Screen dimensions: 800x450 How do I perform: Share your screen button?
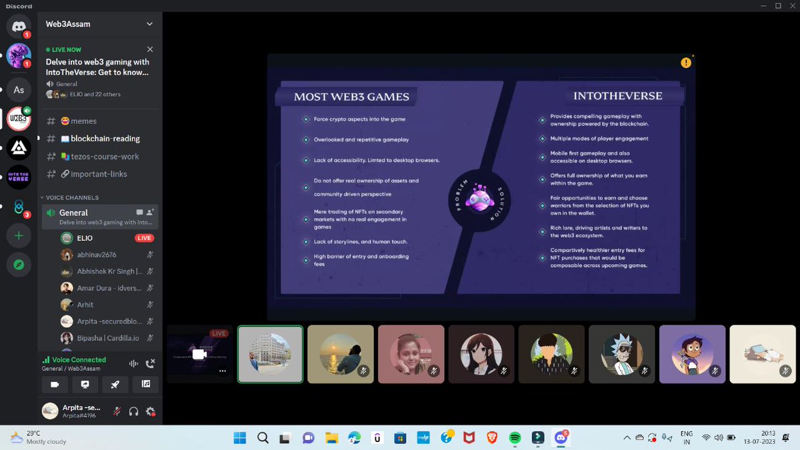point(85,384)
